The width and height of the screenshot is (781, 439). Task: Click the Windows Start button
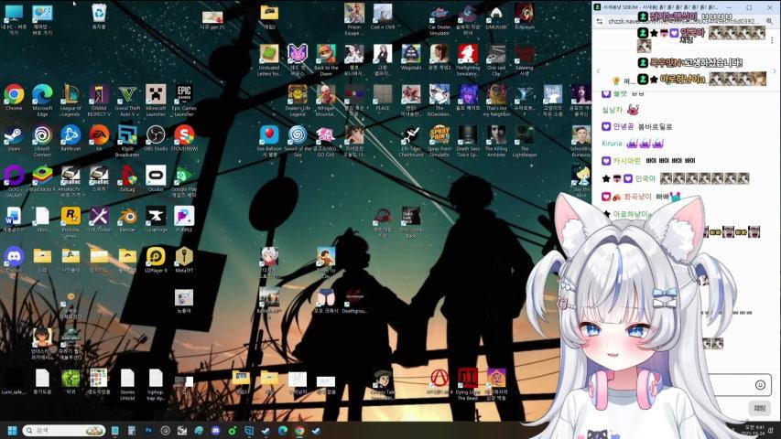[13, 430]
